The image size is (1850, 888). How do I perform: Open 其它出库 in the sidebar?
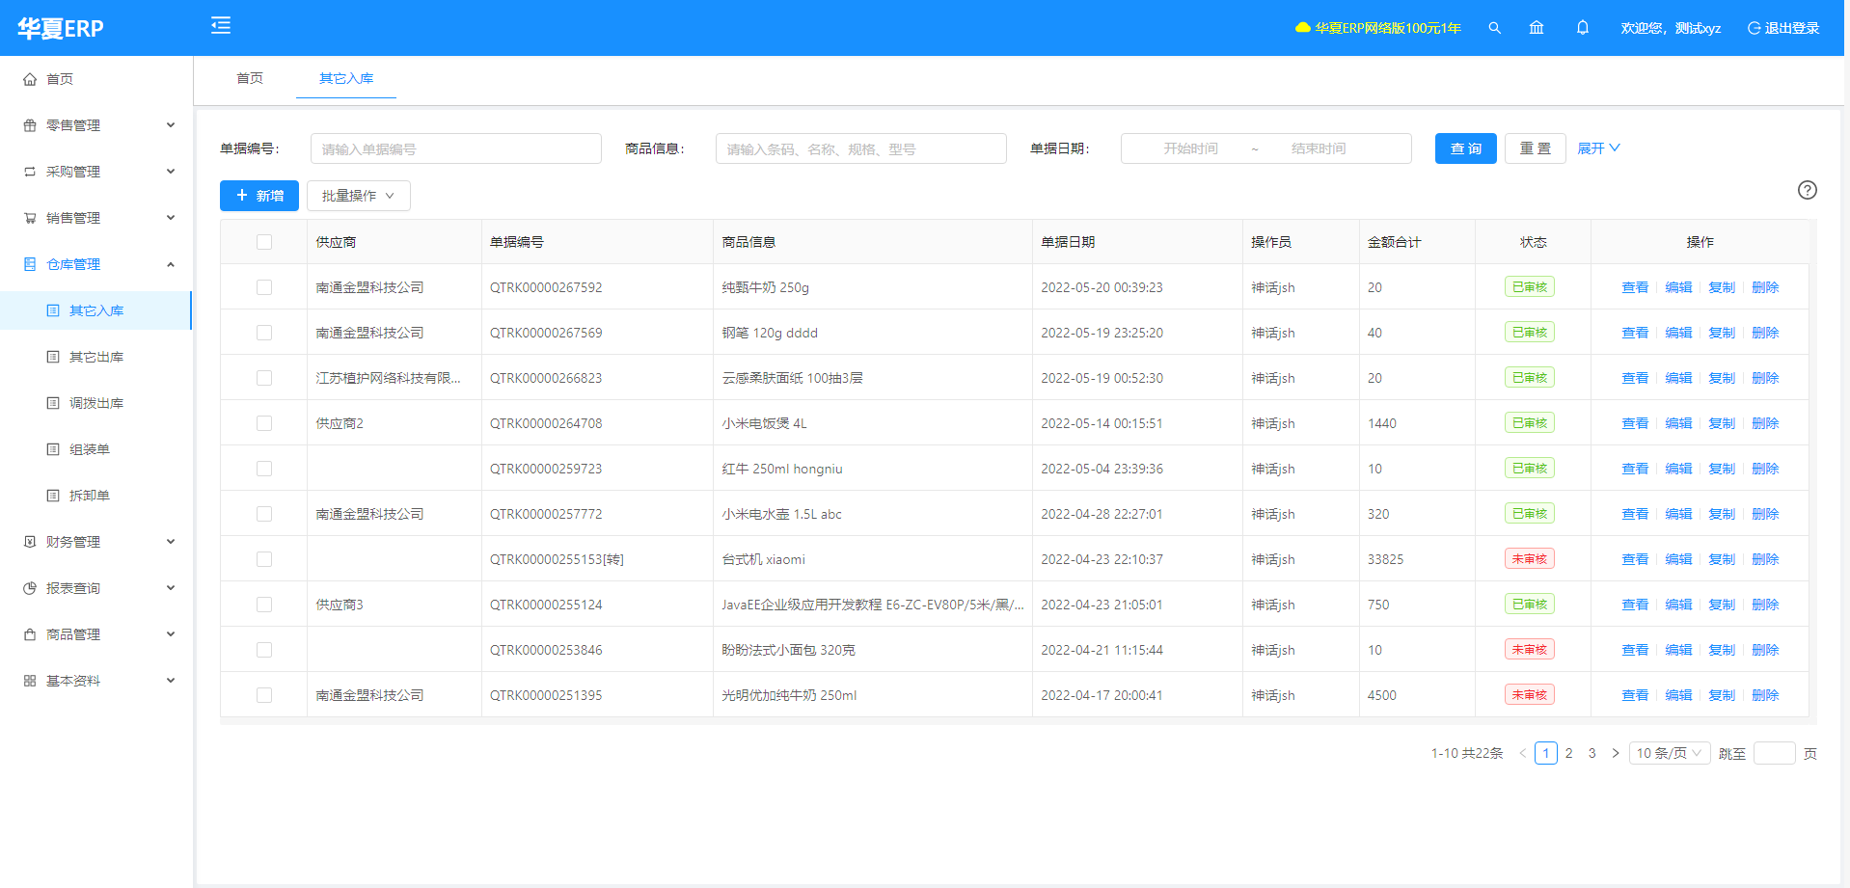96,357
